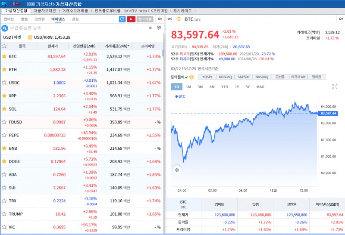Open the 가상자산종합 tab
Viewport: 345px width, 235px height.
16,11
